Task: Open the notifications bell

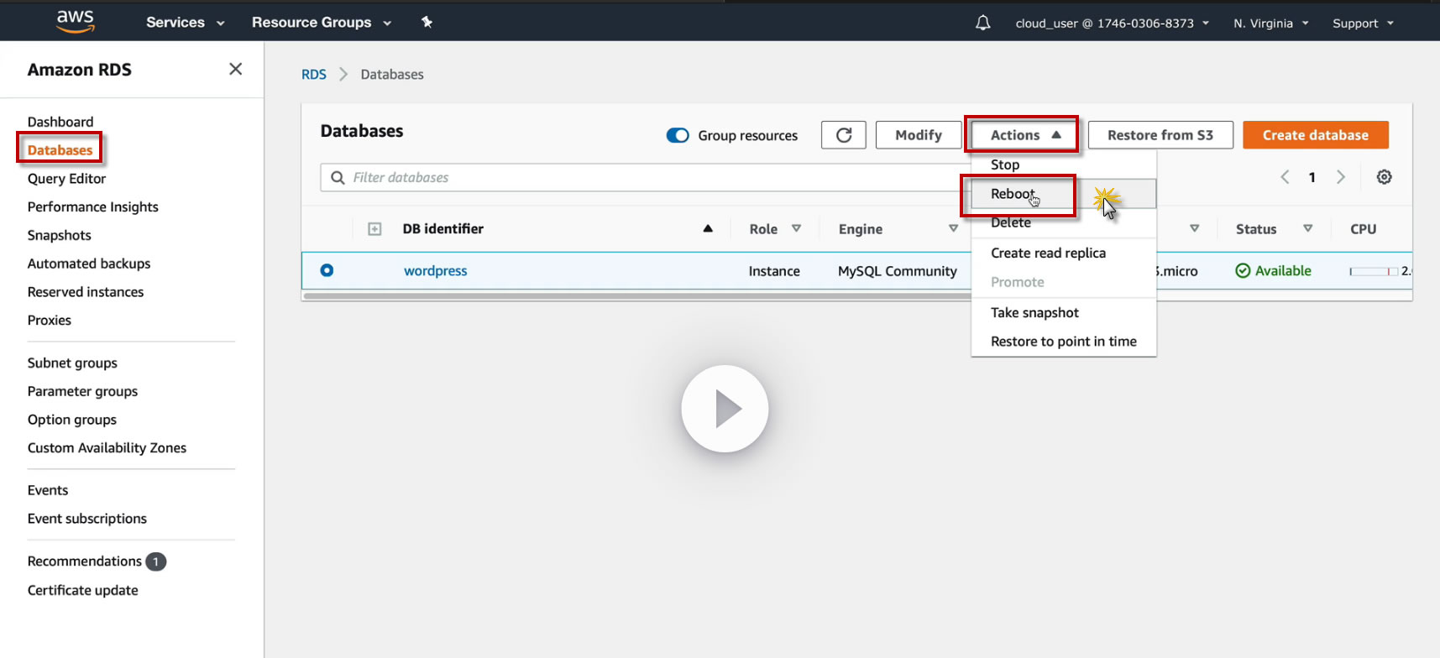Action: (982, 23)
